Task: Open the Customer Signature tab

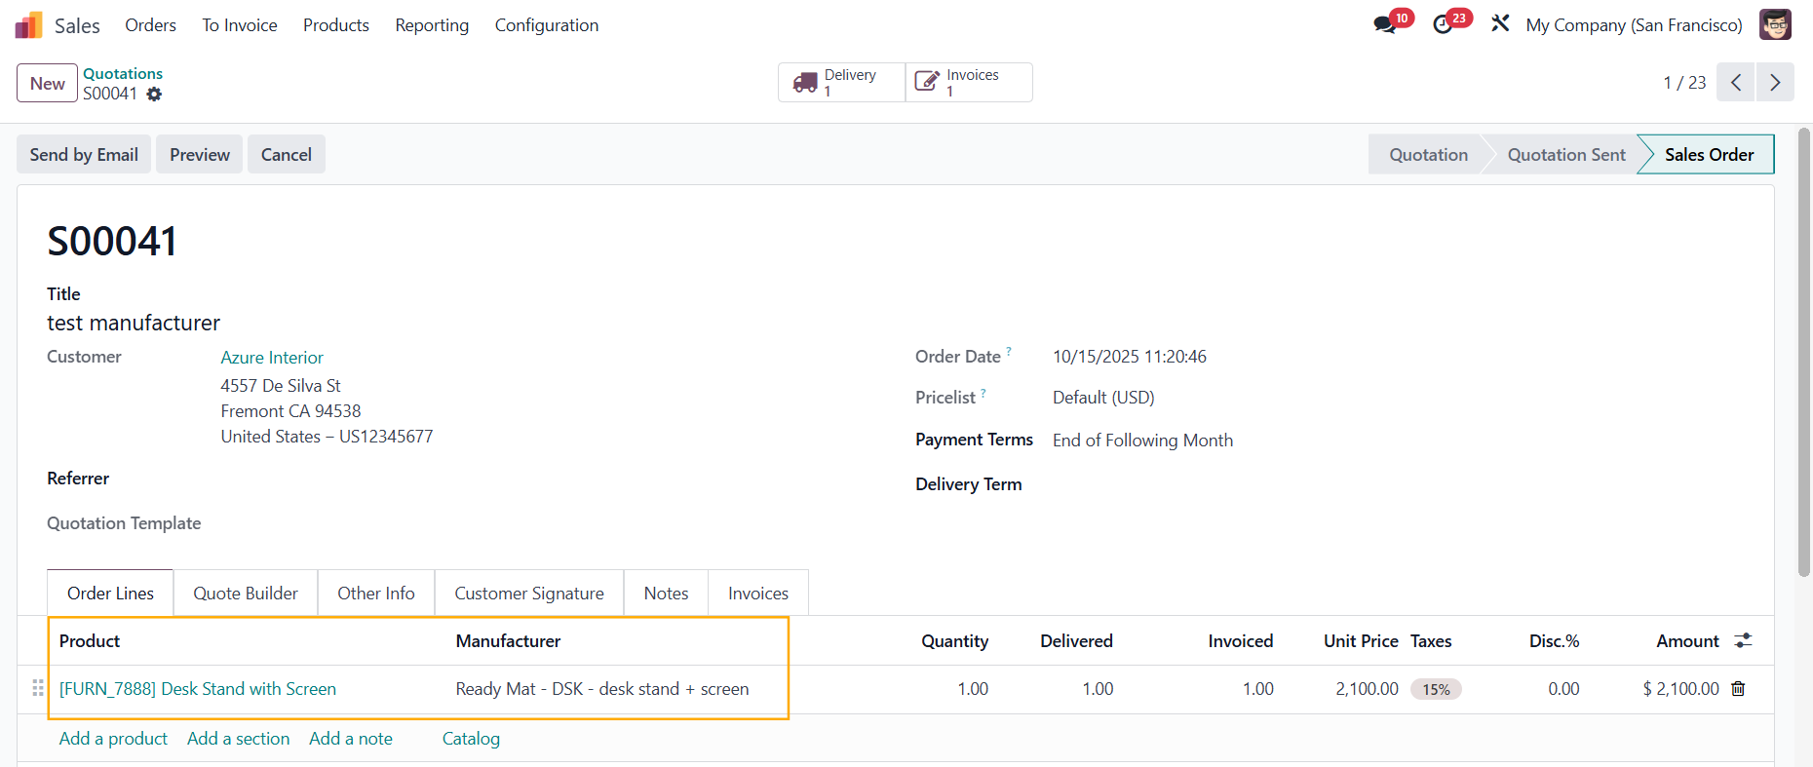Action: point(528,594)
